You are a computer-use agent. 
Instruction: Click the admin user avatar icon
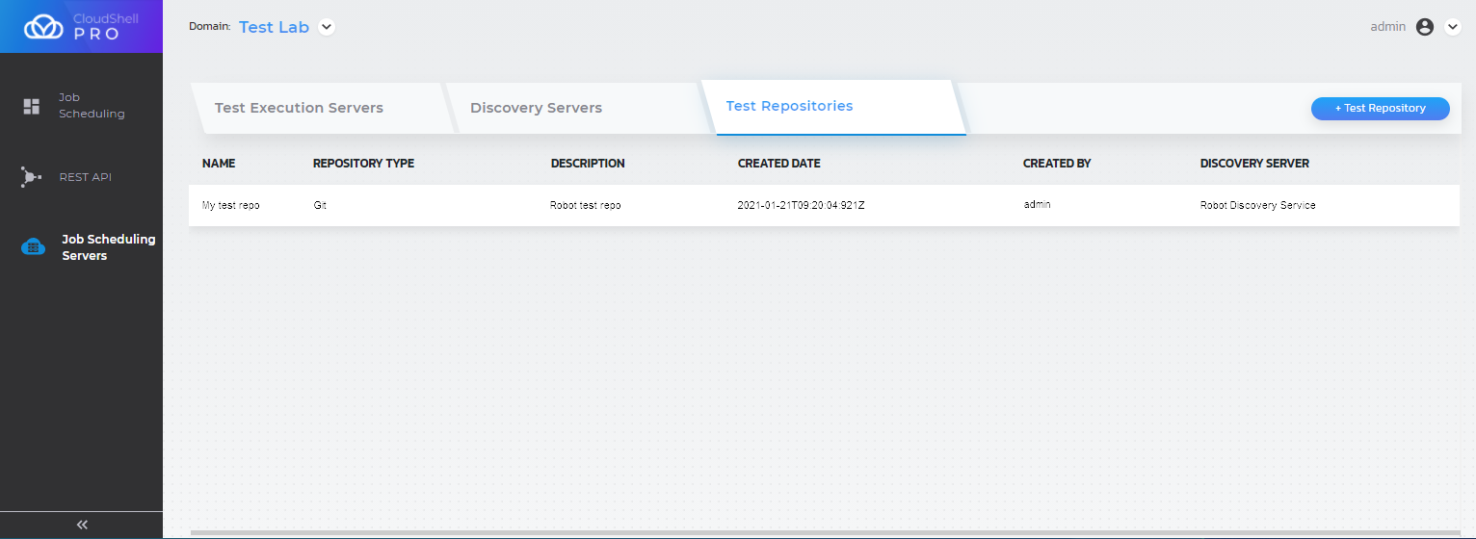(x=1425, y=27)
